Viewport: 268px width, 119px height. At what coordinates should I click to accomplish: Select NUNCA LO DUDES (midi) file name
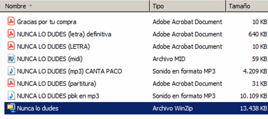pyautogui.click(x=50, y=59)
